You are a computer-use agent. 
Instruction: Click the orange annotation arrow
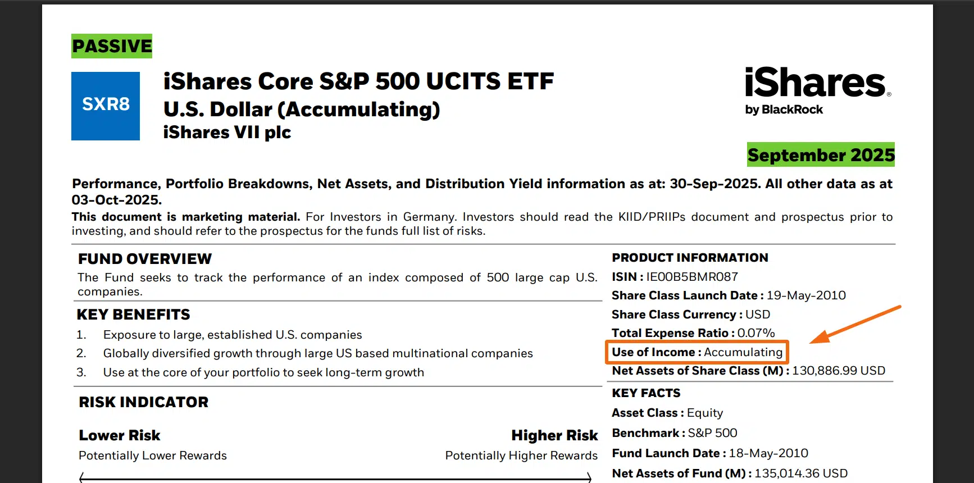coord(854,325)
